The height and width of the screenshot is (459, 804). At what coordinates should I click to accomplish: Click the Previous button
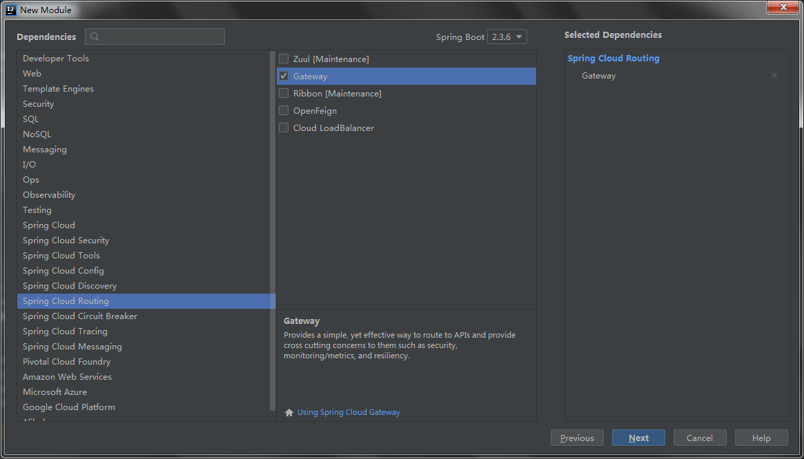[x=577, y=438]
